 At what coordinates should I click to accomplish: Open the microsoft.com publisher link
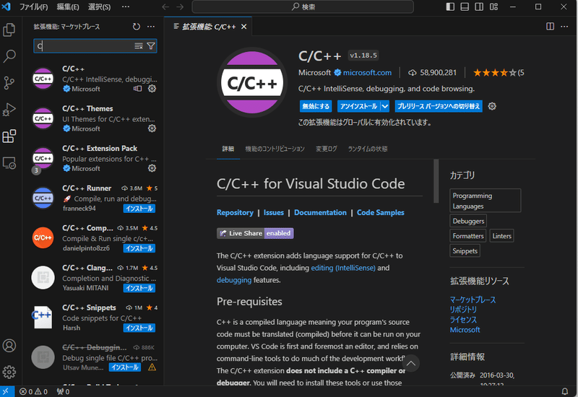pyautogui.click(x=367, y=73)
